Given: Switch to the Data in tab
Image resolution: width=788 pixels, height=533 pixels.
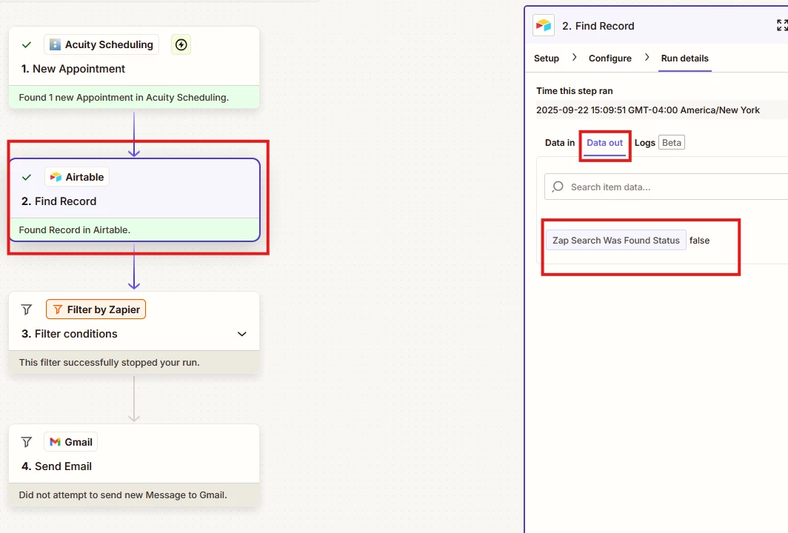Looking at the screenshot, I should coord(560,143).
